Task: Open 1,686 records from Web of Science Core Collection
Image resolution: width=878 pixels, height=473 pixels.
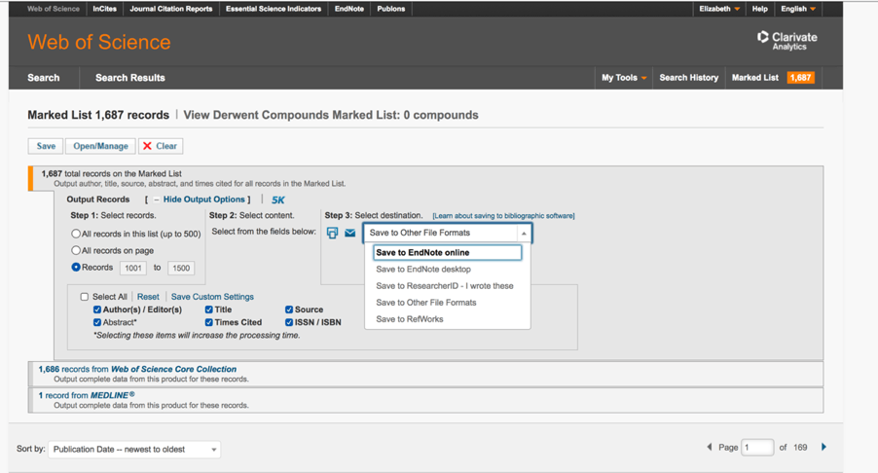Action: (137, 369)
